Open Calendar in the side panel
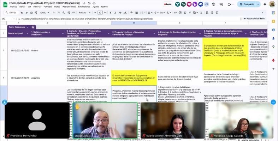278x141 pixels. click(x=273, y=13)
